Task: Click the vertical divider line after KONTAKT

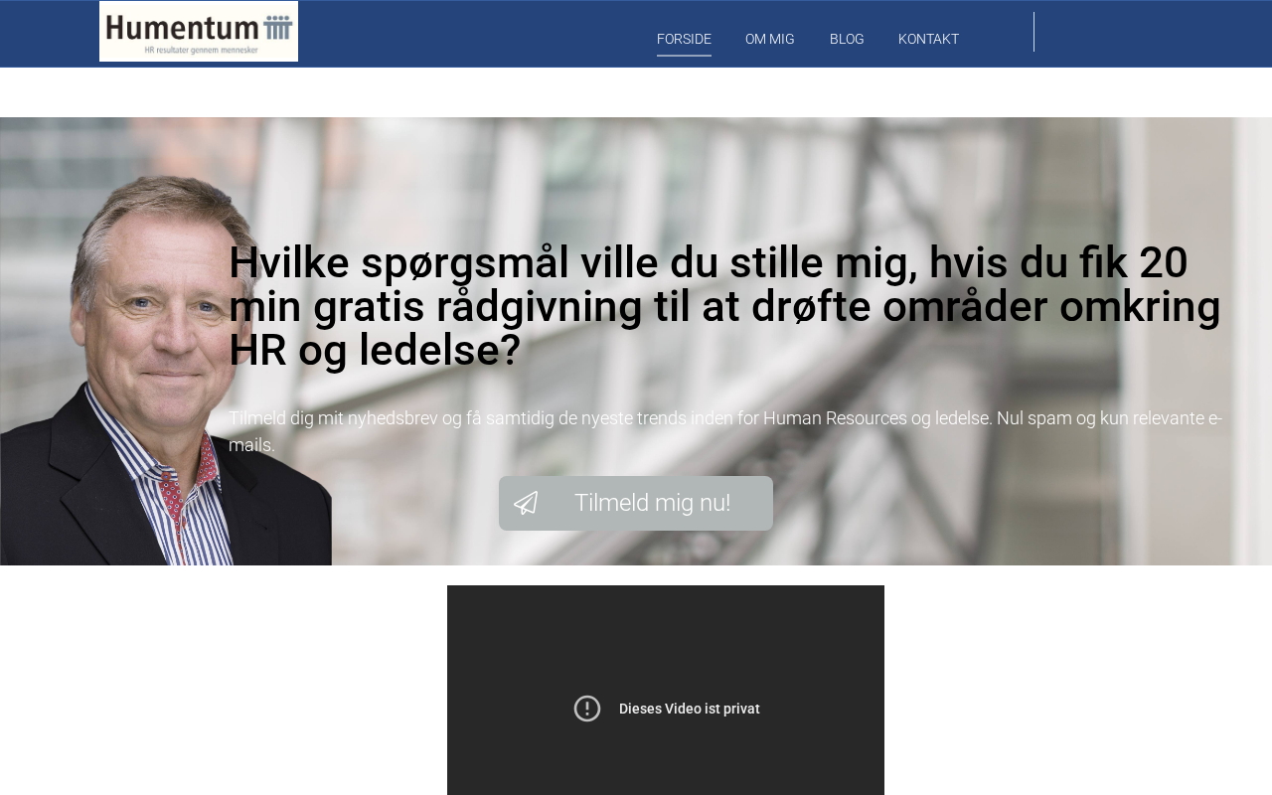Action: point(1033,32)
